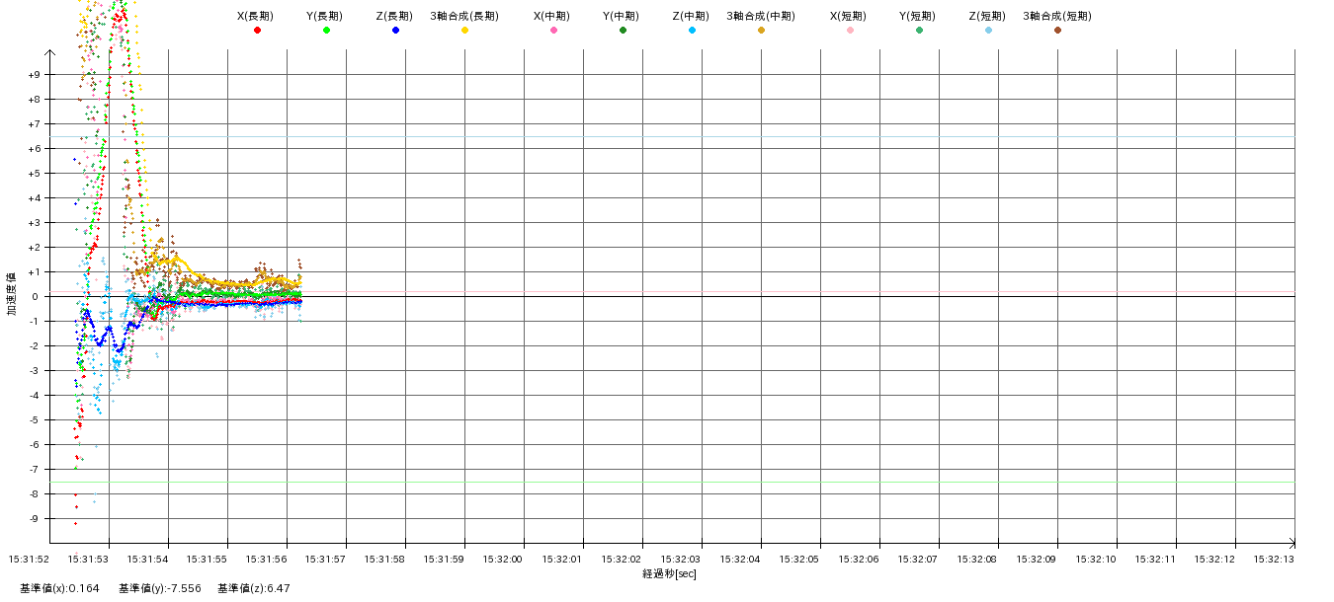Click the green Y(長期) legend marker
Image resolution: width=1334 pixels, height=602 pixels.
pos(326,31)
